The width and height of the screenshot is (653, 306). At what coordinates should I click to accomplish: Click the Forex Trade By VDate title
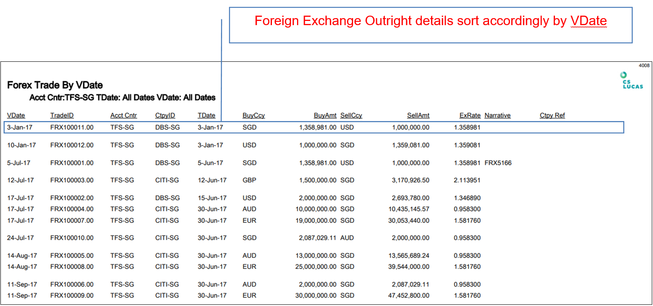(x=55, y=85)
